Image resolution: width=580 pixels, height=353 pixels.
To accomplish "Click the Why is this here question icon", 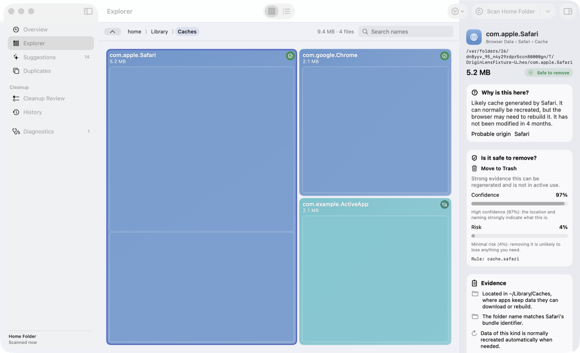I will point(474,93).
